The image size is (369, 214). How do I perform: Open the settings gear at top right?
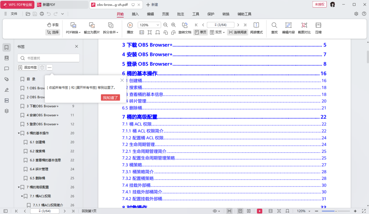coord(356,14)
